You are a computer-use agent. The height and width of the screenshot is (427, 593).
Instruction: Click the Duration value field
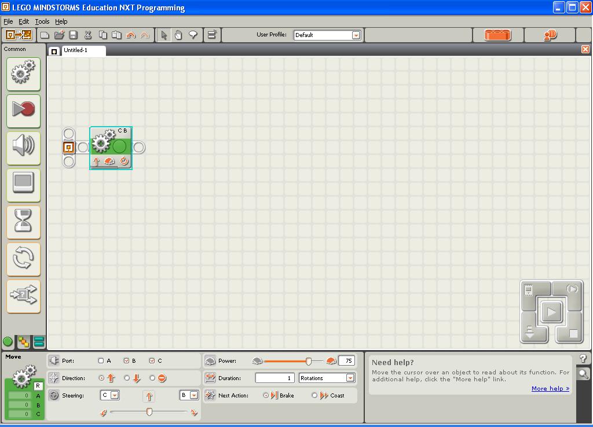pyautogui.click(x=274, y=378)
